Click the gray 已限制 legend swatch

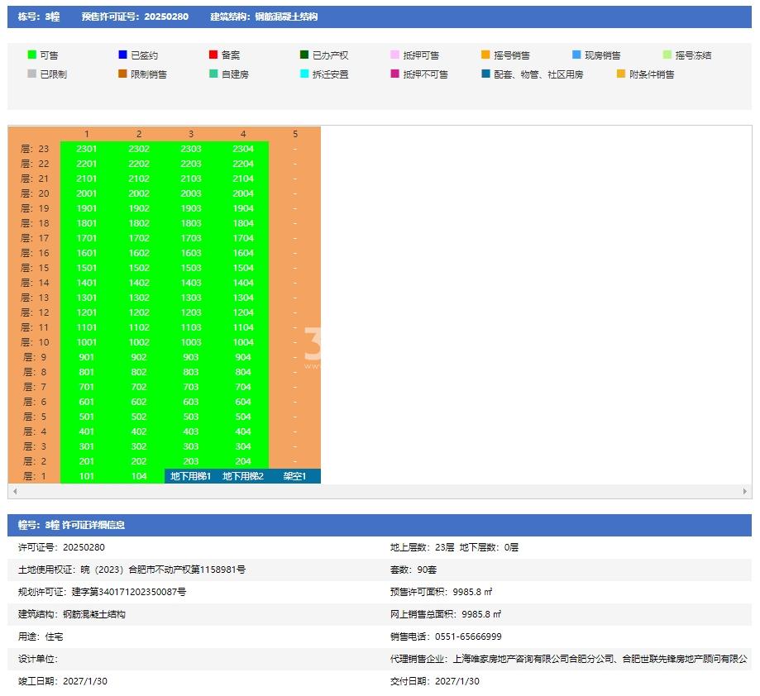32,74
